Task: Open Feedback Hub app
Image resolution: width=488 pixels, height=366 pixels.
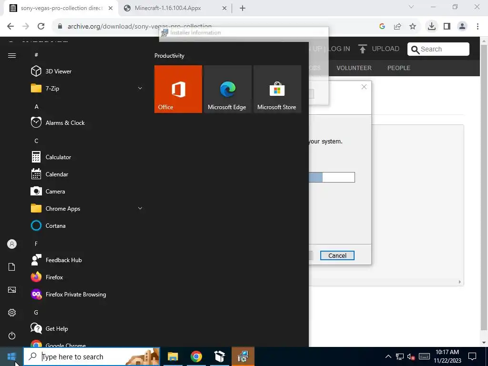Action: click(87, 260)
